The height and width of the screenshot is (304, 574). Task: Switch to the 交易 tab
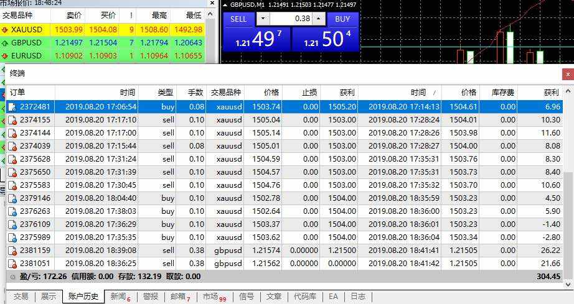(21, 297)
